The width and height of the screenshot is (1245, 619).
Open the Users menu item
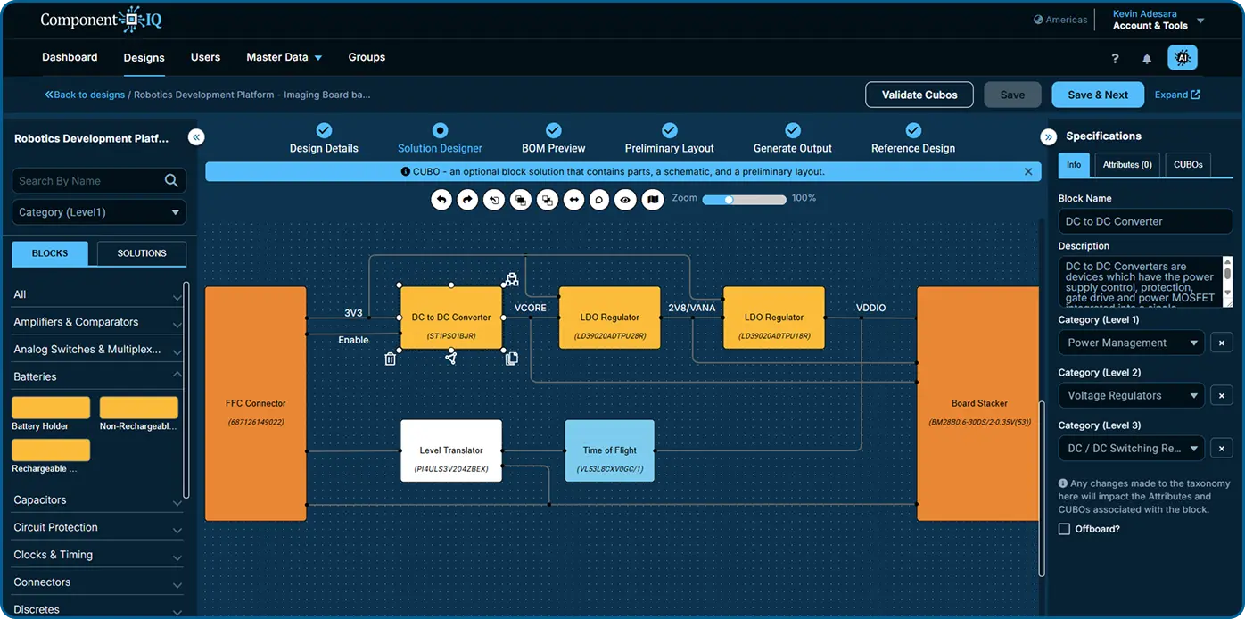tap(205, 57)
